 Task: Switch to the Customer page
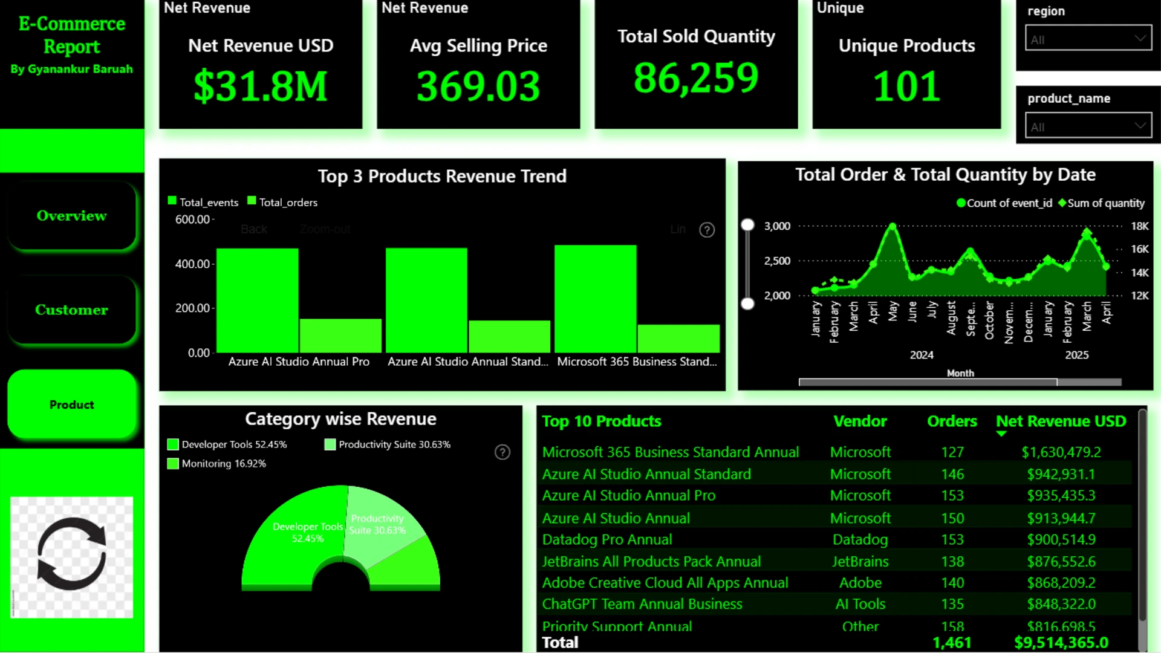point(72,310)
